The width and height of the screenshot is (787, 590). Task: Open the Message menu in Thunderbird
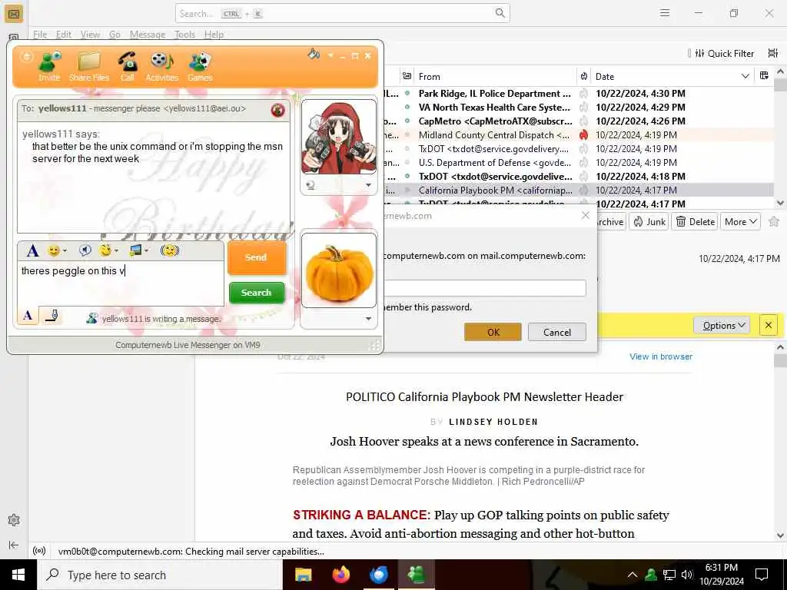(147, 34)
